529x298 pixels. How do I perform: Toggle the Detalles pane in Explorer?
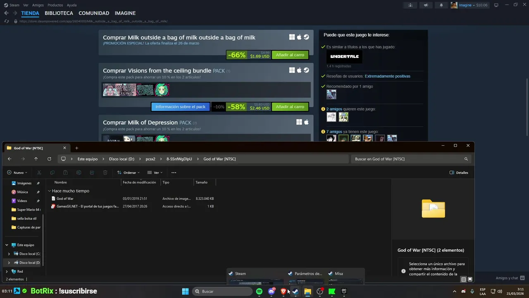pos(459,173)
